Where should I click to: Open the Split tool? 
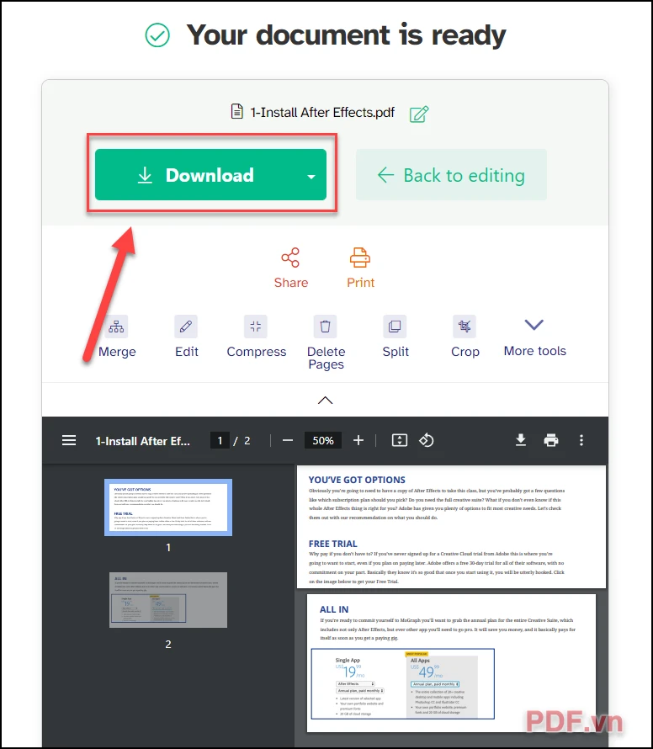(x=395, y=337)
